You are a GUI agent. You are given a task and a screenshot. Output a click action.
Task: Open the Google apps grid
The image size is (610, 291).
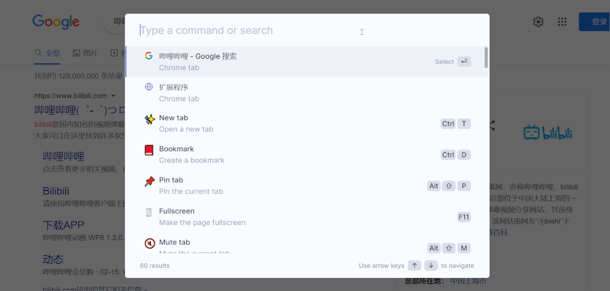click(x=562, y=22)
